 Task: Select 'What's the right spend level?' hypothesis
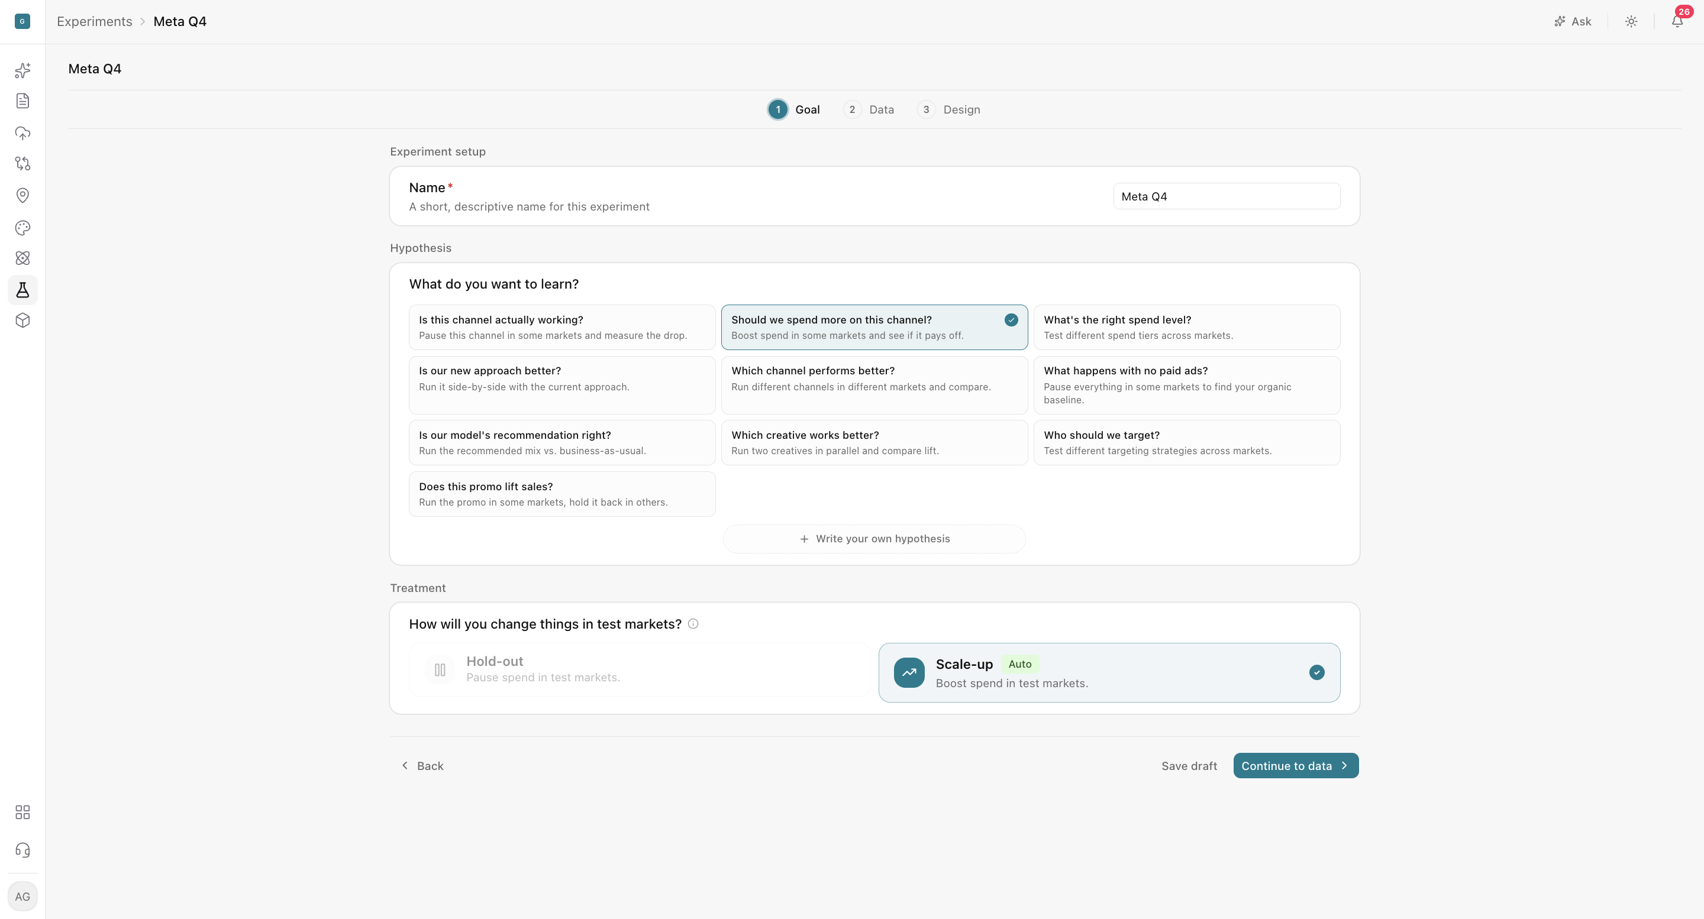[1187, 327]
